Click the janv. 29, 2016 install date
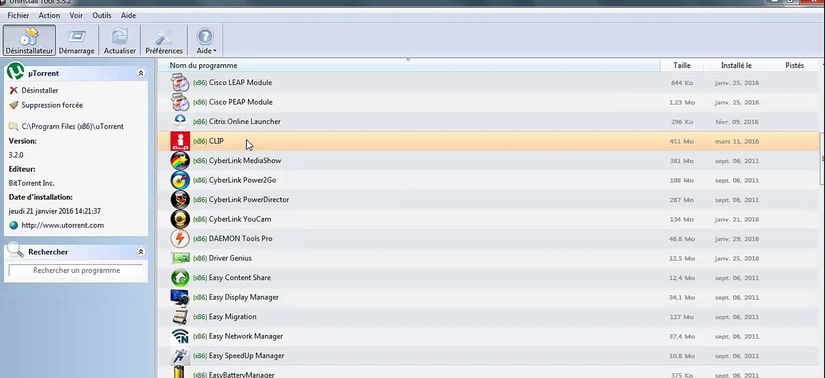Screen dimensions: 825x378 pyautogui.click(x=737, y=239)
